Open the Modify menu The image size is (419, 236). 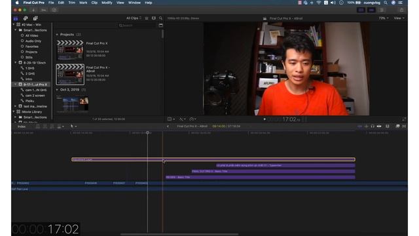click(107, 3)
